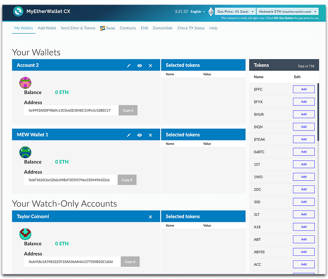
Task: Click Account 2 address field
Action: [72, 110]
